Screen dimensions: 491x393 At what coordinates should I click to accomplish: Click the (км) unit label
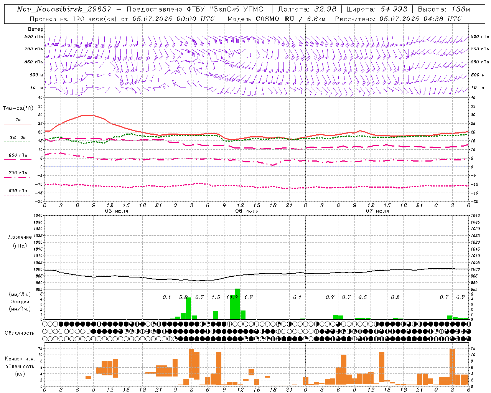[20, 374]
